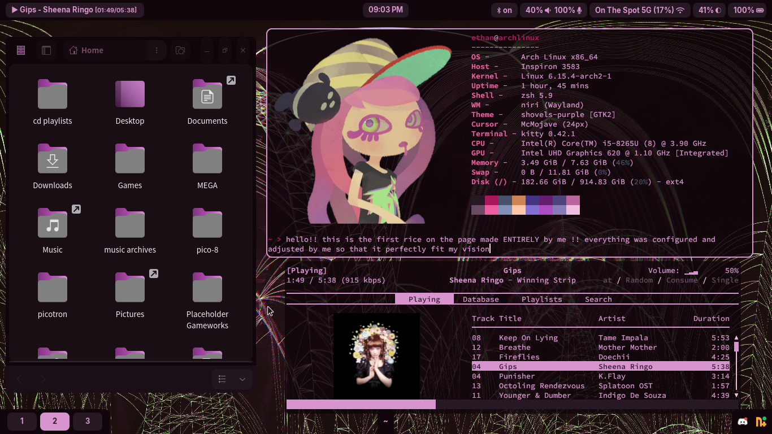Open the Music folder
This screenshot has width=772, height=434.
point(53,231)
